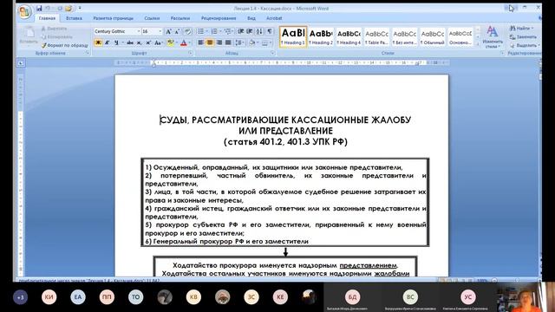
Task: Align text left
Action: 200,42
